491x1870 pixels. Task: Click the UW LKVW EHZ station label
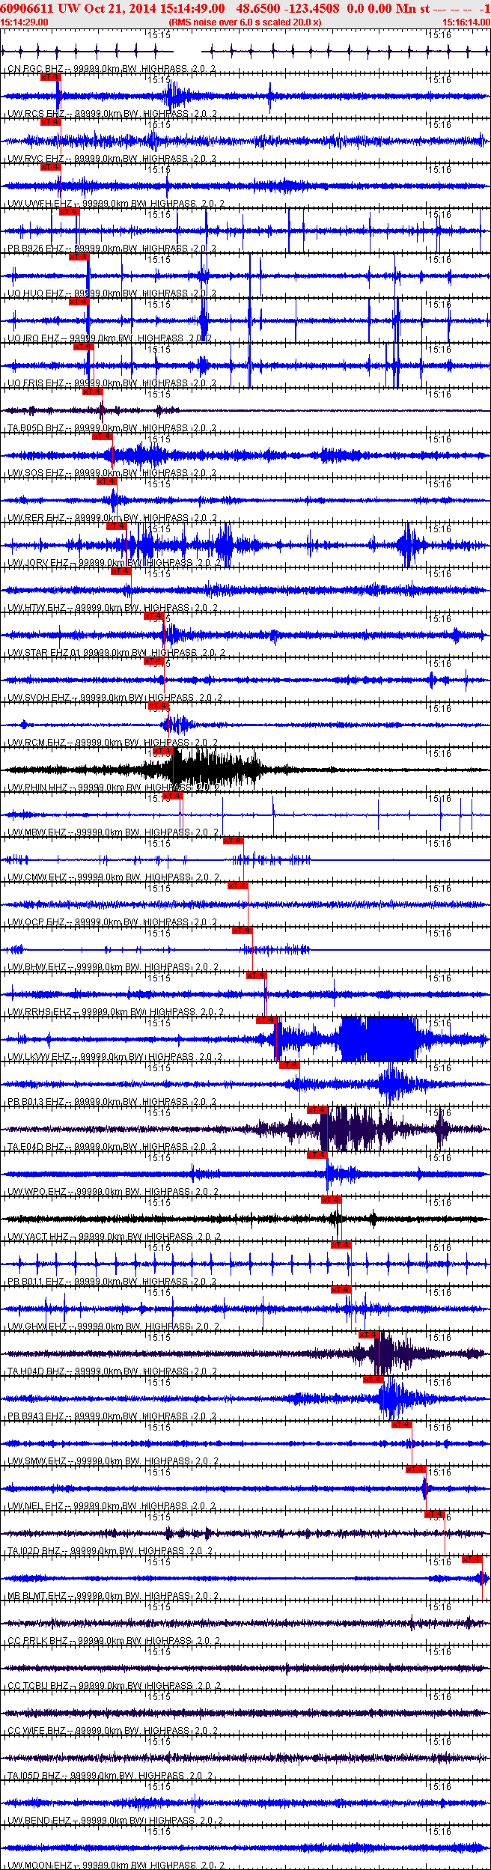pos(39,1057)
